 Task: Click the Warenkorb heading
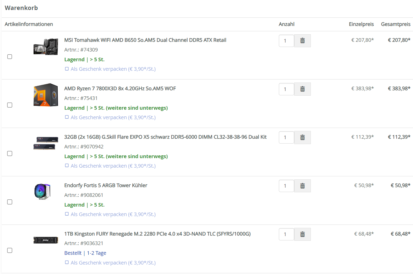(21, 8)
